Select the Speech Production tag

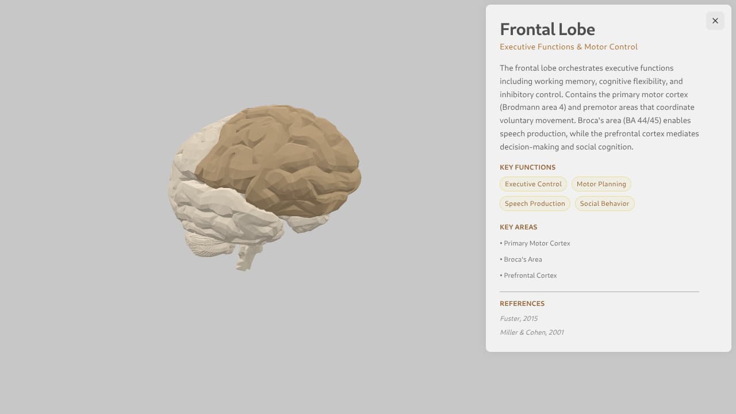[535, 204]
